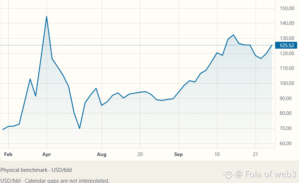Click the 140.00 price axis label
299x183 pixels.
(287, 23)
